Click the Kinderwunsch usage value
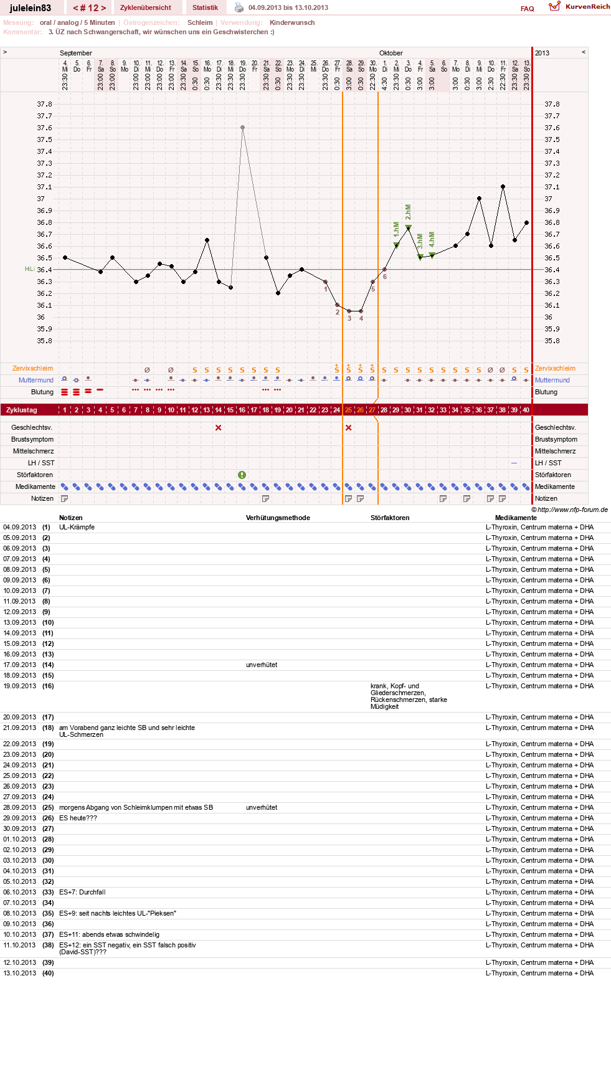 coord(292,22)
